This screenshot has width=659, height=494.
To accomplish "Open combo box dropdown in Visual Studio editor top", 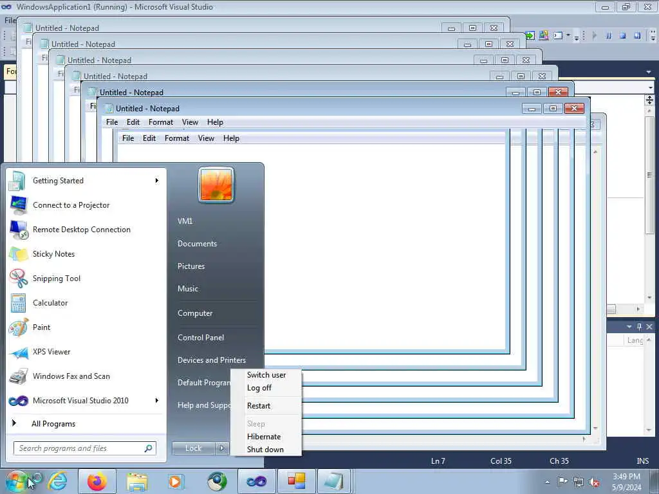I will click(651, 87).
